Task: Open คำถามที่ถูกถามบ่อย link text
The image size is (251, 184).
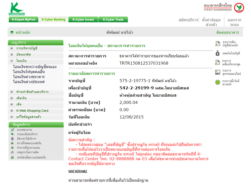Action: click(x=28, y=147)
